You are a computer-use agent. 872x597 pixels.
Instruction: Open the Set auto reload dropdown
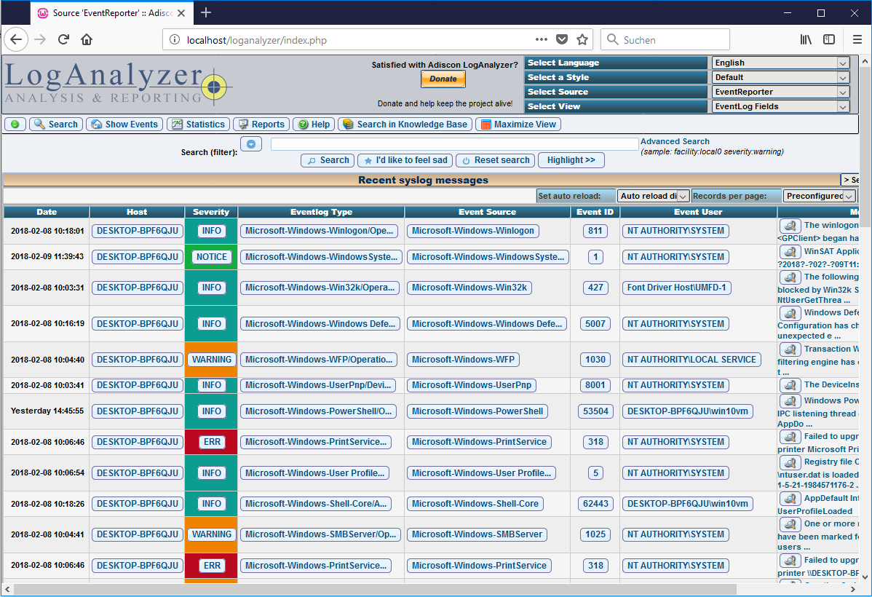(x=654, y=196)
